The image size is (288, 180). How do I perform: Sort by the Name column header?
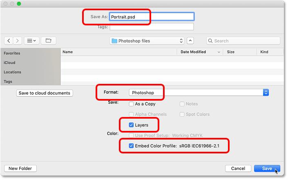click(x=67, y=52)
